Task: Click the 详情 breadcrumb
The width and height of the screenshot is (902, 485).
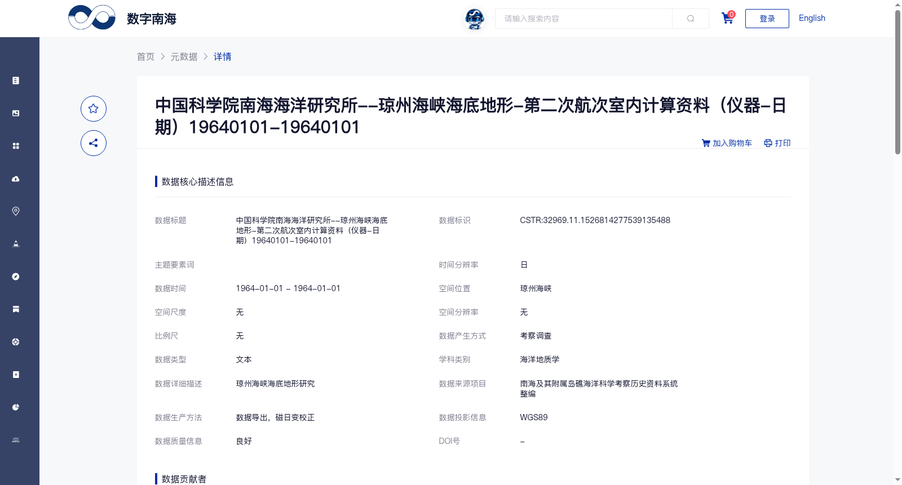Action: click(222, 56)
